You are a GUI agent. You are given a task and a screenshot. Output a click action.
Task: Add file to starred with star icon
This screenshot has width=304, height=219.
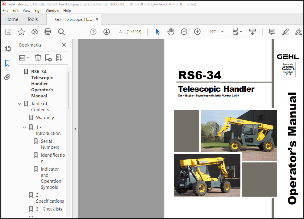pyautogui.click(x=21, y=32)
